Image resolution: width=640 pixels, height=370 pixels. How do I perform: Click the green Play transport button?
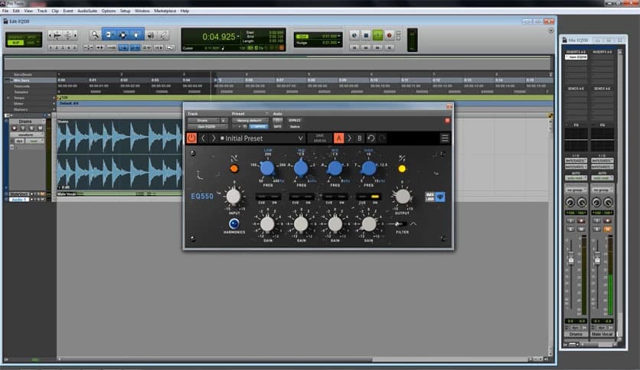(x=377, y=35)
